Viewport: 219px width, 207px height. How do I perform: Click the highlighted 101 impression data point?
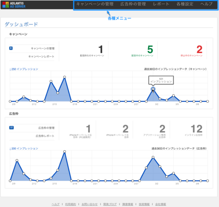[153, 89]
